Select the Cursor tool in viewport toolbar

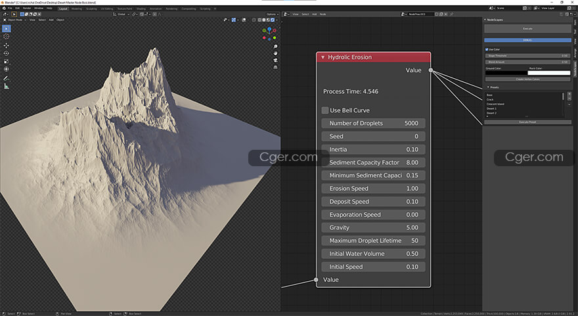pos(7,37)
